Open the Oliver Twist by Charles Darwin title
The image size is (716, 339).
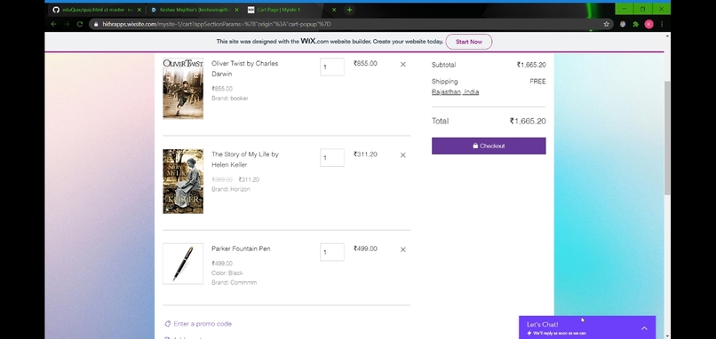[245, 68]
